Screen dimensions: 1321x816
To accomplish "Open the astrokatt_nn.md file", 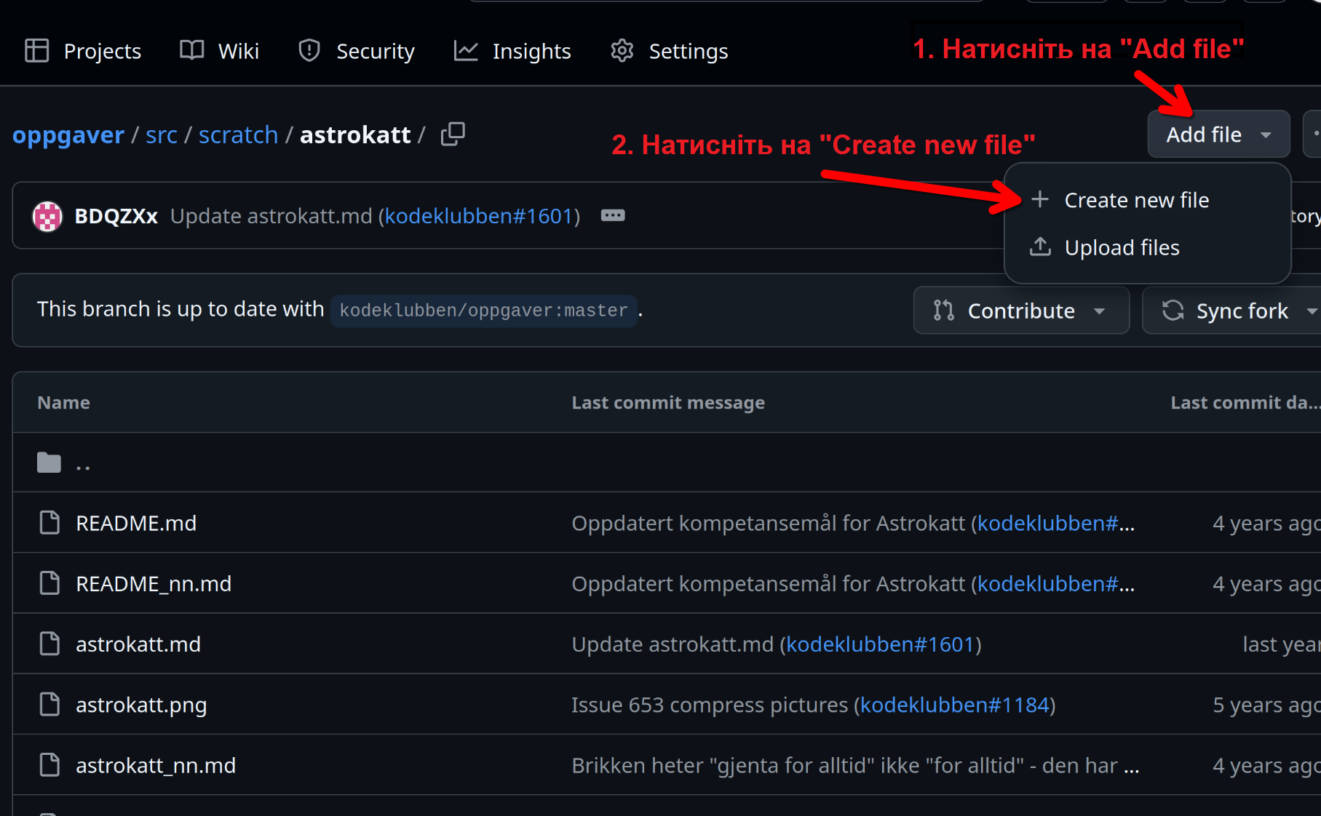I will point(156,766).
